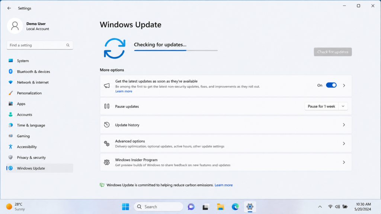Click the Bluetooth icon in sidebar
Screen dimensions: 381x214
point(10,71)
